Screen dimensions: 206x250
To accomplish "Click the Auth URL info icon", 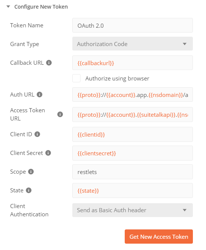I will tap(39, 94).
